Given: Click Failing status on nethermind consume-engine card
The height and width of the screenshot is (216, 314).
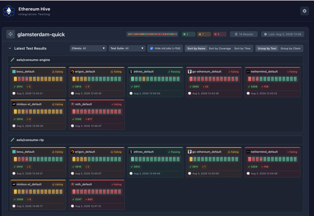Looking at the screenshot, I should click(292, 71).
